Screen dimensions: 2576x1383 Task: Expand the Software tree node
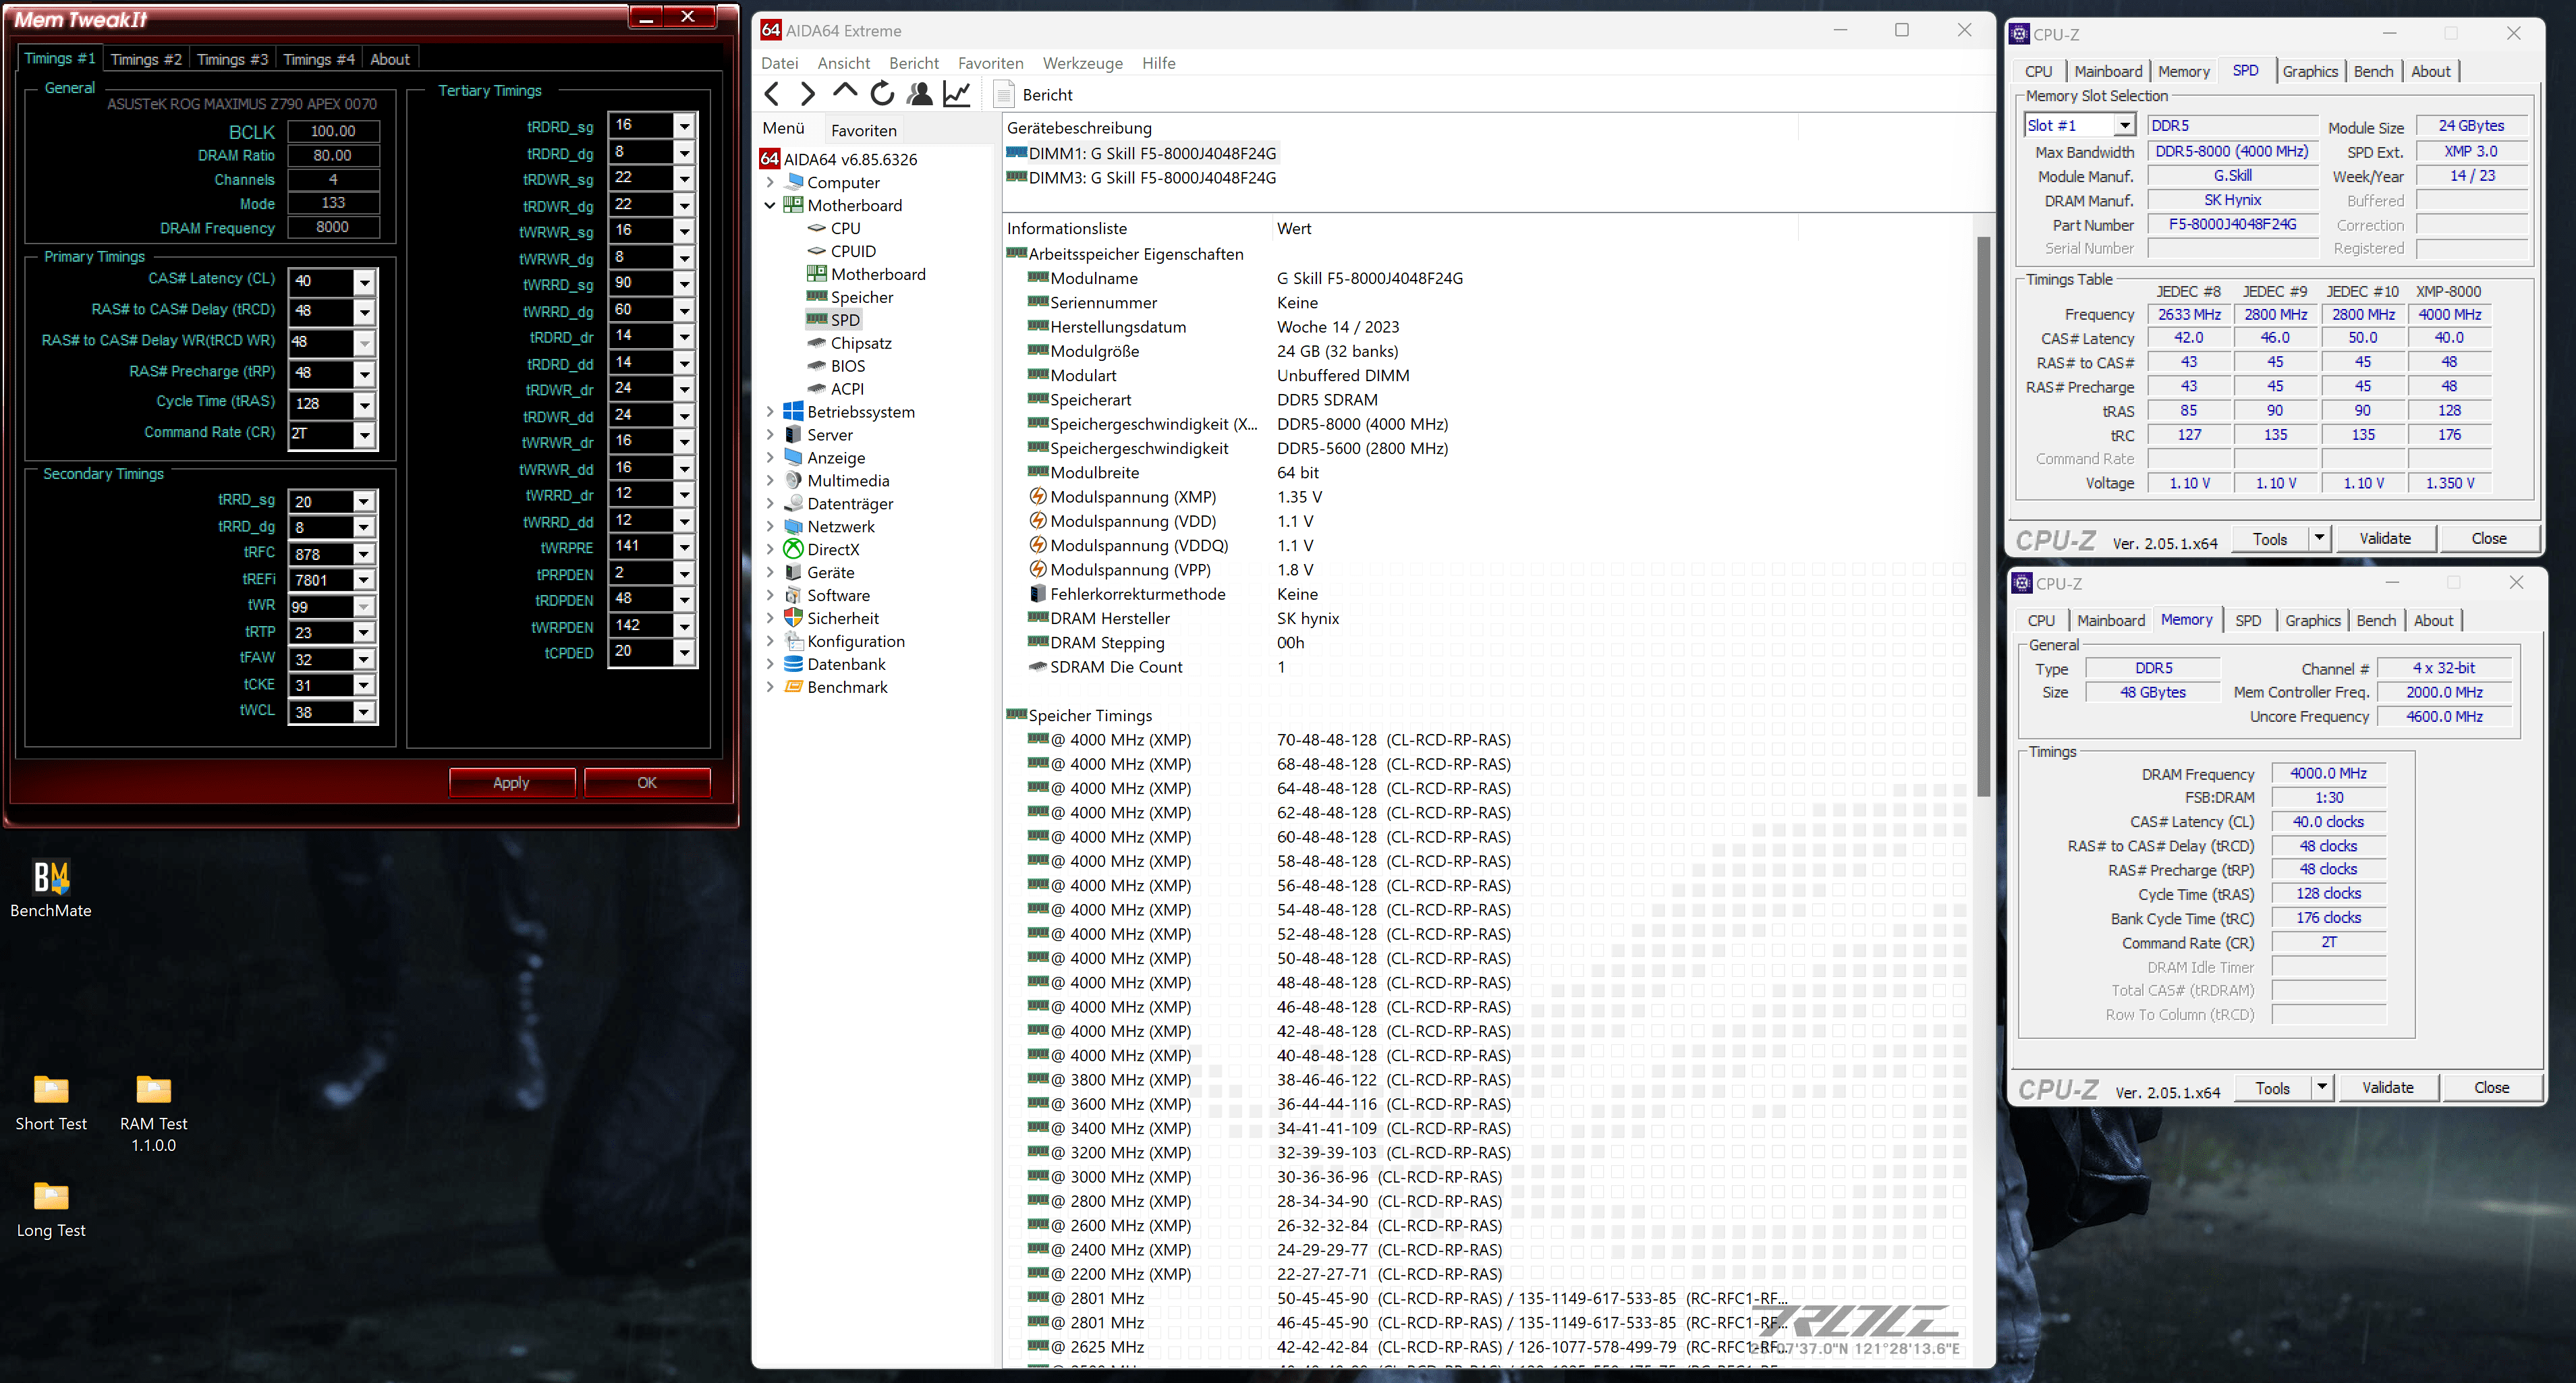tap(770, 595)
